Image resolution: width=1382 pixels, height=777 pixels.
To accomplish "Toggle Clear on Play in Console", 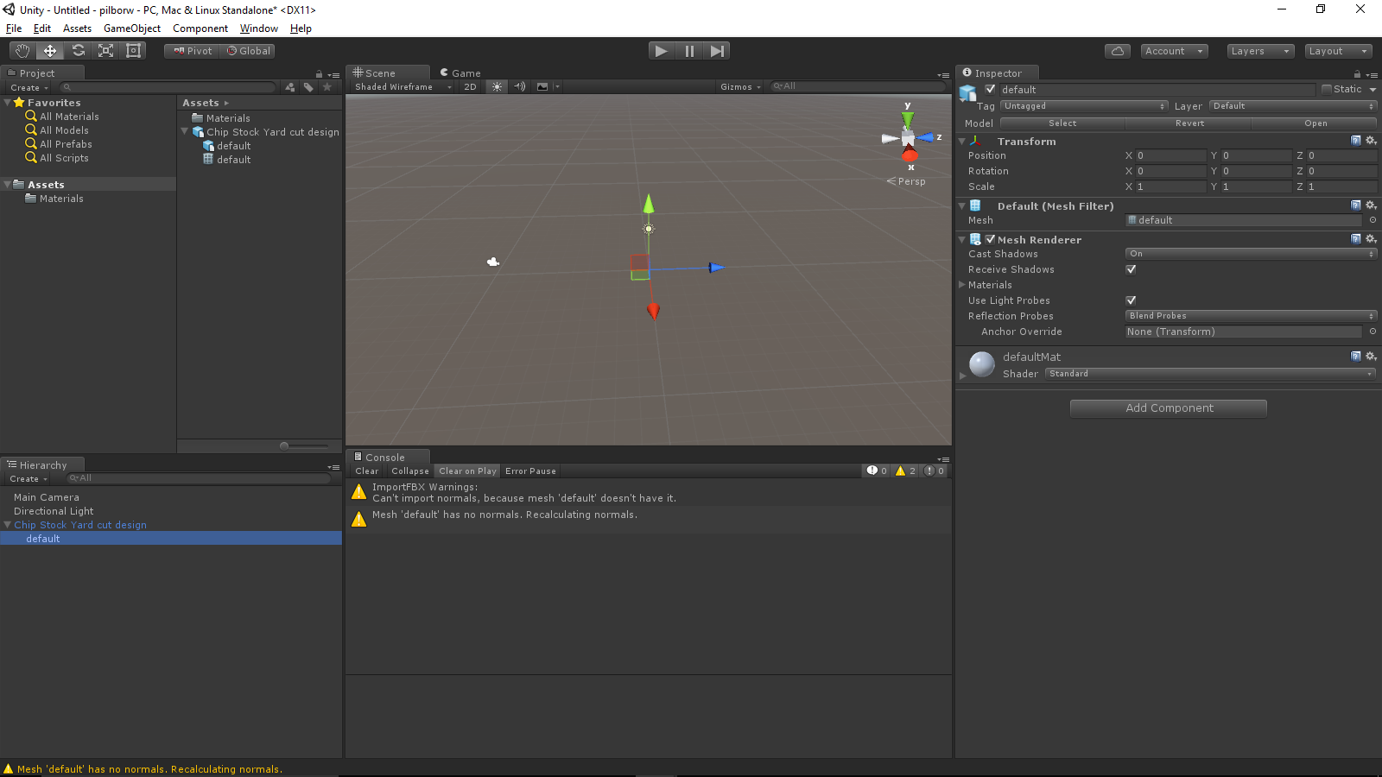I will click(467, 471).
